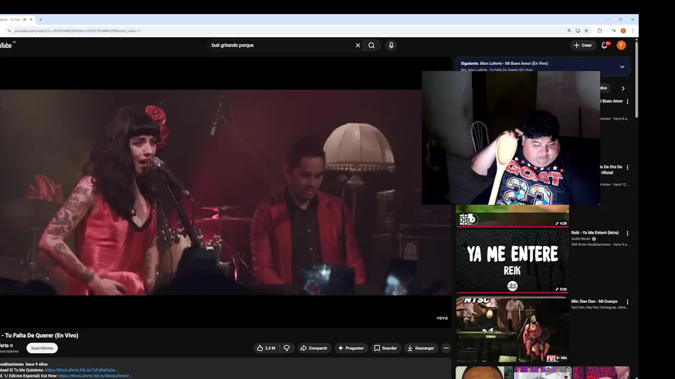Click the magnifier search button
675x379 pixels.
click(x=372, y=45)
